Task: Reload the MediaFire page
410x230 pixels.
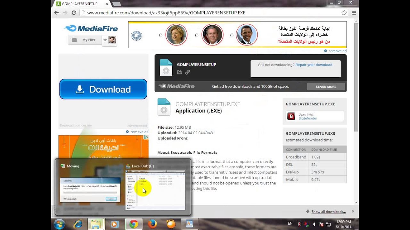Action: tap(74, 13)
